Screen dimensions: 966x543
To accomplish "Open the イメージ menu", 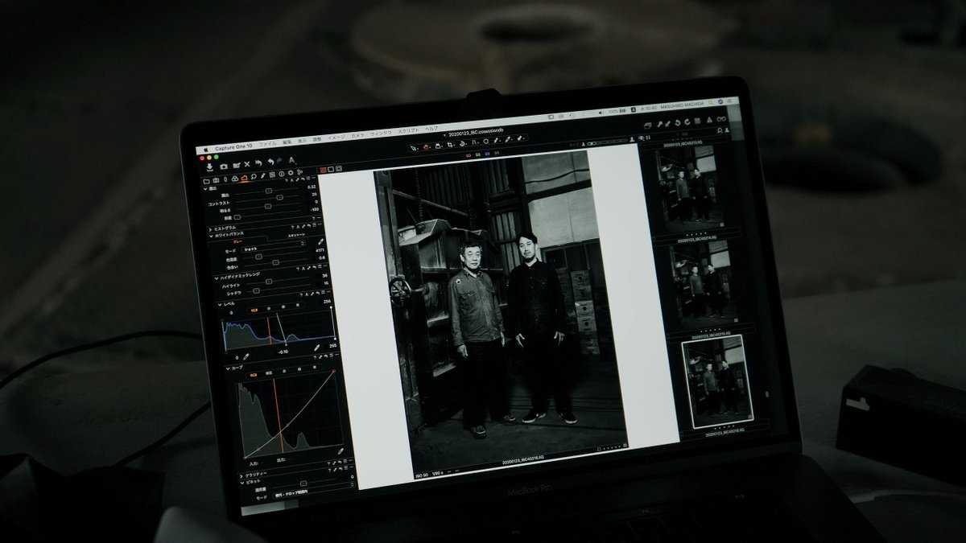I will click(336, 137).
